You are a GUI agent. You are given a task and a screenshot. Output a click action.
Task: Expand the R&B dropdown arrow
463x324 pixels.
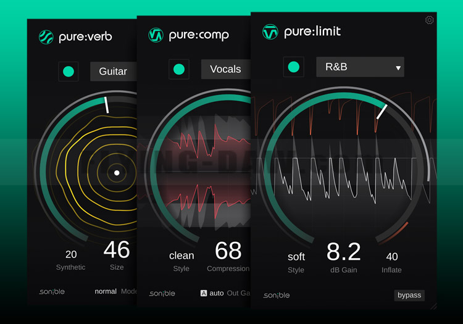398,68
